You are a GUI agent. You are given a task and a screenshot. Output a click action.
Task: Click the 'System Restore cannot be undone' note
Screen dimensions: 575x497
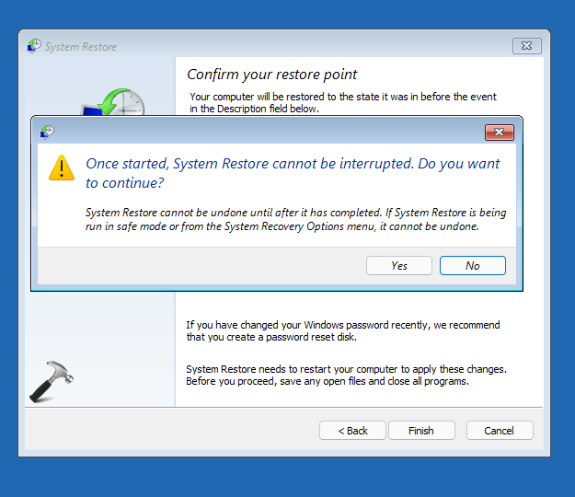click(x=295, y=219)
